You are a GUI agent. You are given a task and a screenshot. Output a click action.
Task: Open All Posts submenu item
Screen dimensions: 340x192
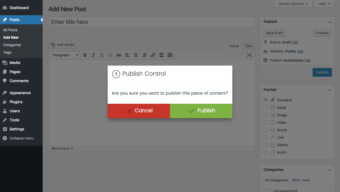tap(10, 30)
